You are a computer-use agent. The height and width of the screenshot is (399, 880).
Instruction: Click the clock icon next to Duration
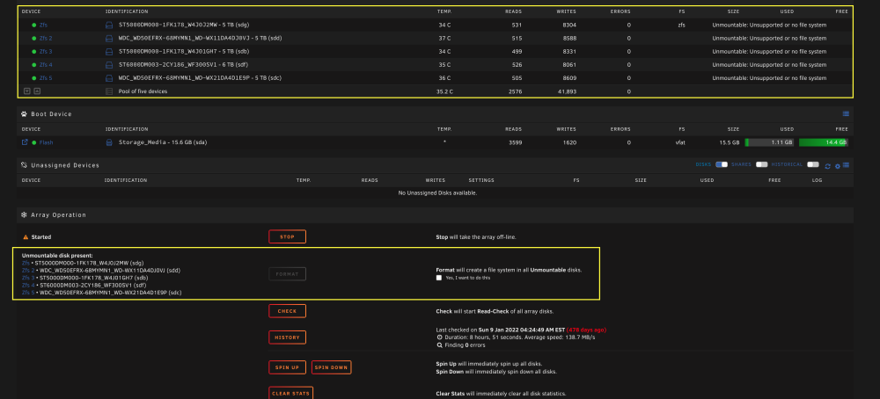pyautogui.click(x=439, y=337)
